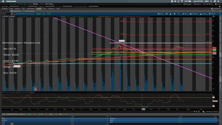Open Messages in thinkorswim header
The height and width of the screenshot is (125, 222).
coord(188,4)
